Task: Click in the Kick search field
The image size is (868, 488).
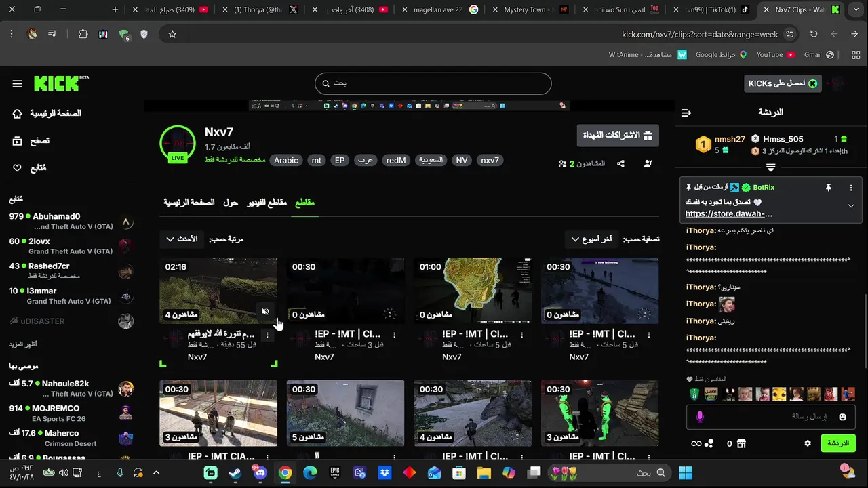Action: (x=433, y=83)
